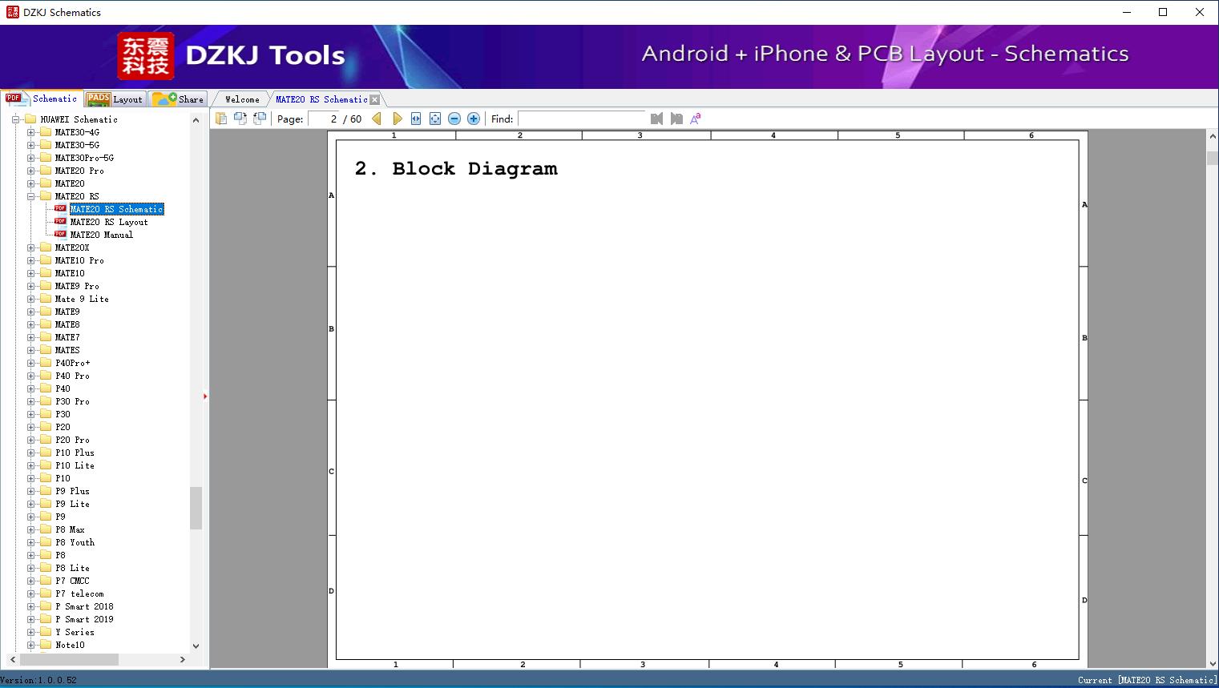Click the match case Aa icon
This screenshot has width=1219, height=688.
tap(696, 119)
